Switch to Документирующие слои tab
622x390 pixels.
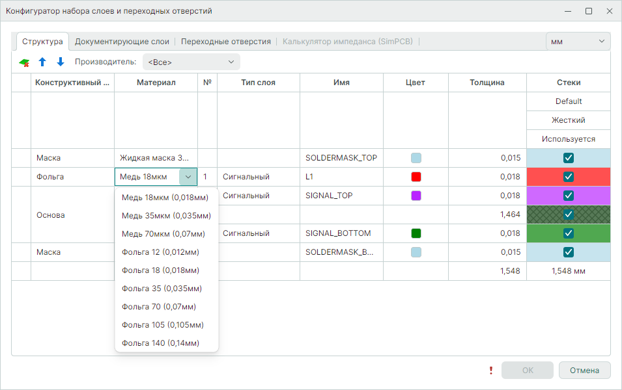[122, 42]
